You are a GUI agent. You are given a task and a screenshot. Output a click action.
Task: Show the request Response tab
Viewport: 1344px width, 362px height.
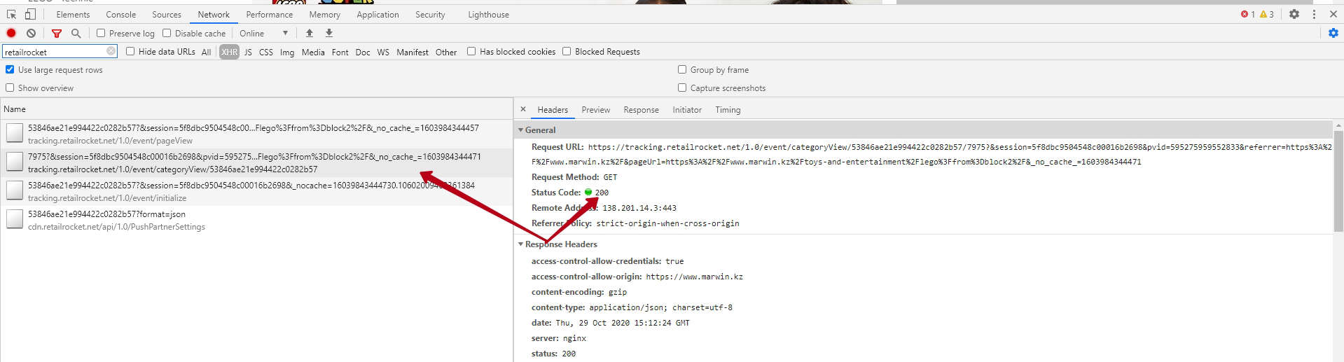(642, 110)
